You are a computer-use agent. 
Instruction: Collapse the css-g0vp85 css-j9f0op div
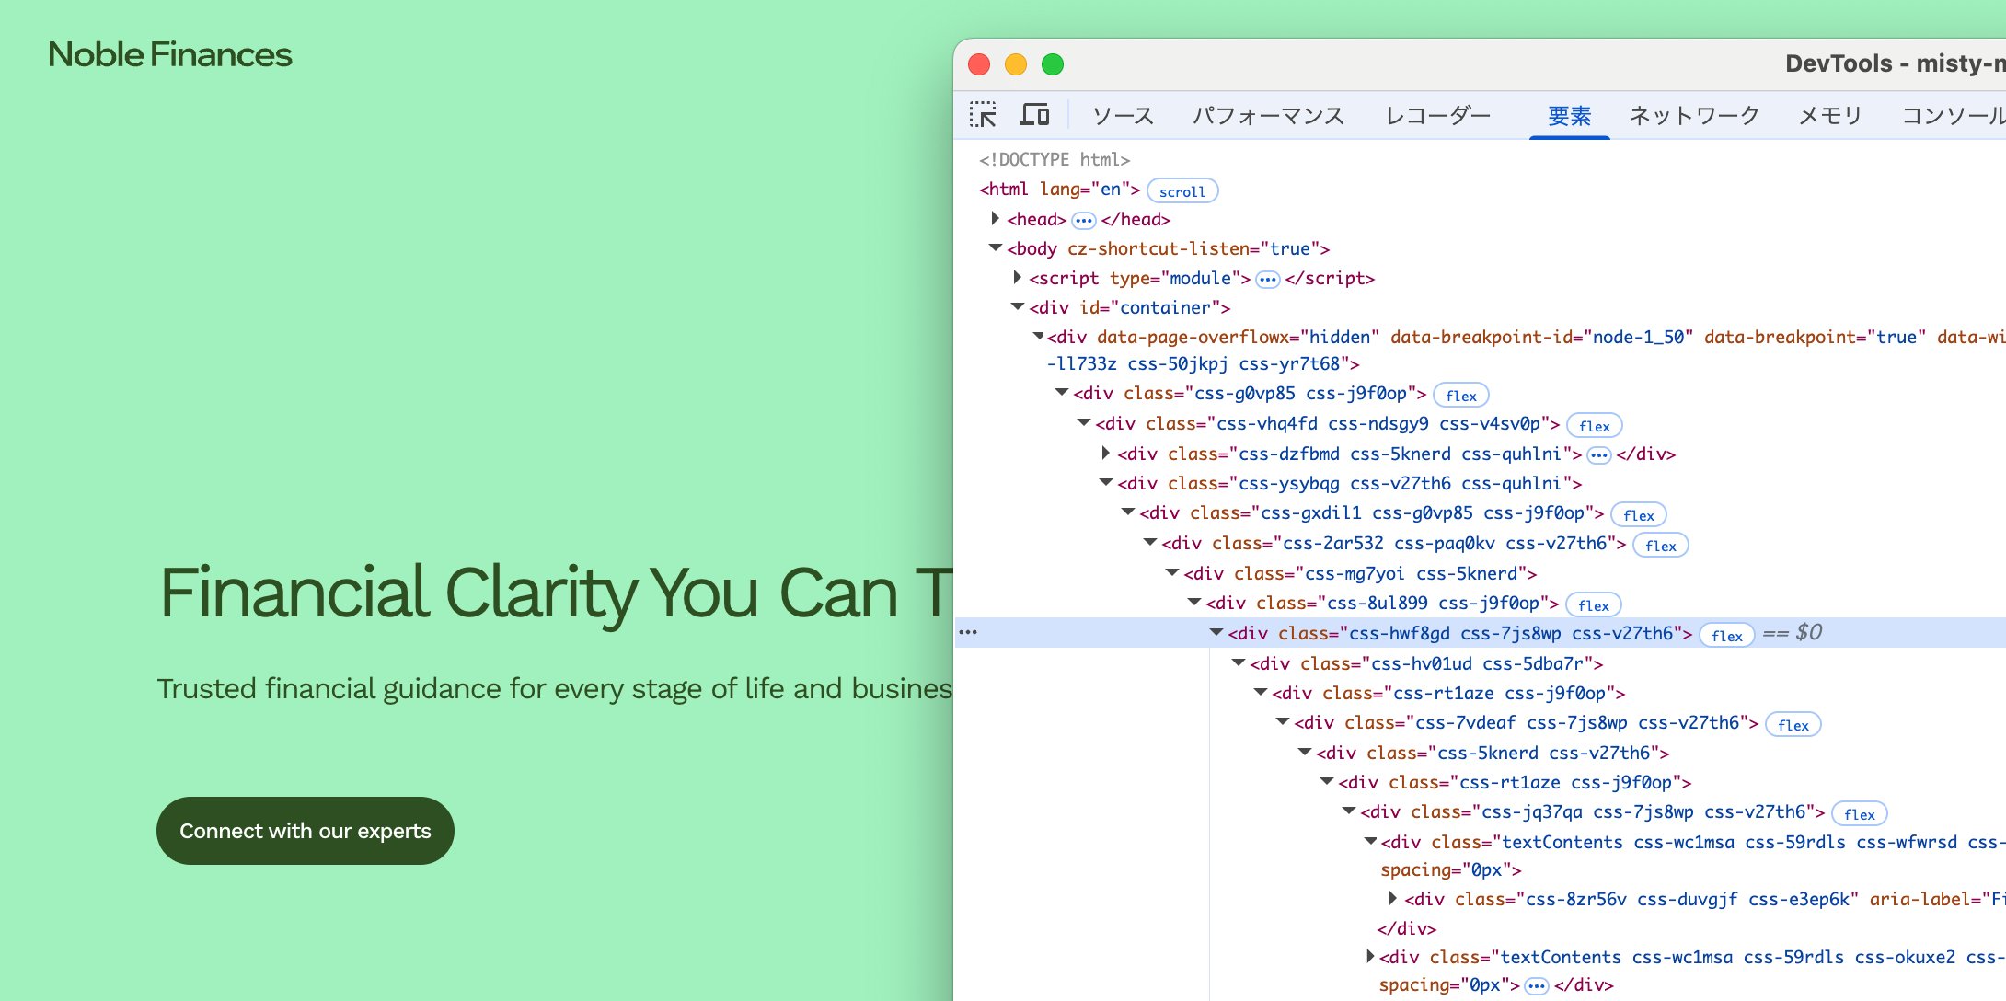1061,393
